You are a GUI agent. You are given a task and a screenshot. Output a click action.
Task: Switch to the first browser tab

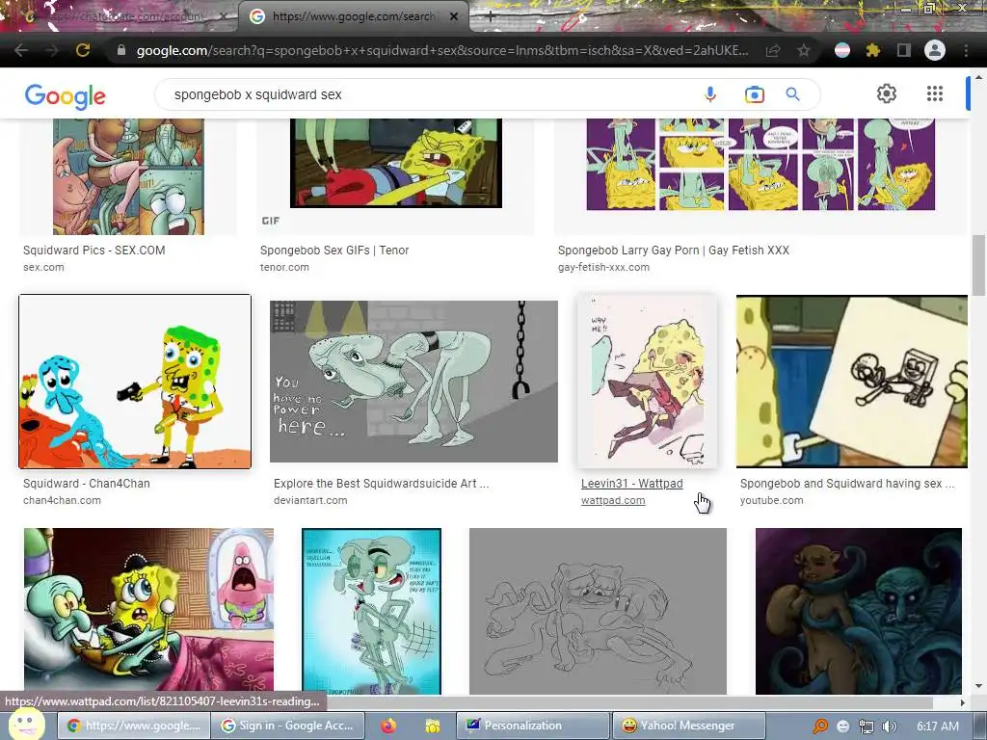click(120, 17)
